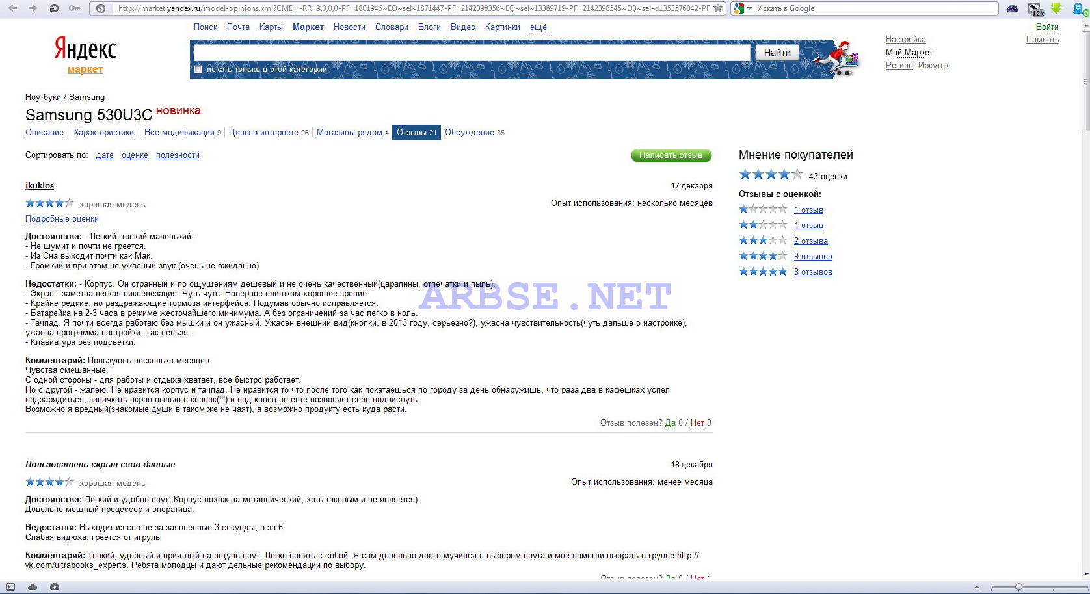
Task: Go to Samsung breadcrumb link
Action: (86, 97)
